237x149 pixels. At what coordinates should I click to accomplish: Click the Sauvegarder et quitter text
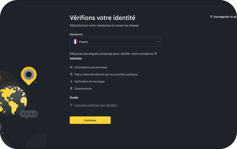(225, 17)
